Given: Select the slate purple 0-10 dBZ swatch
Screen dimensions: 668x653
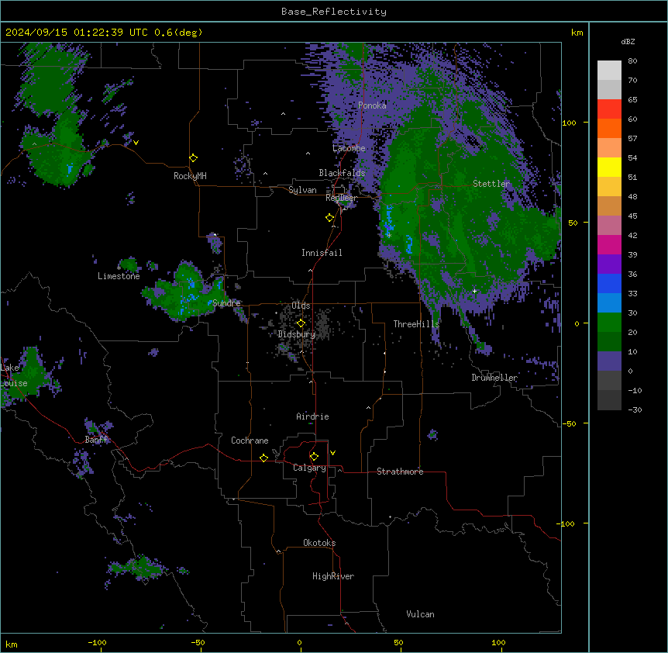Looking at the screenshot, I should 609,361.
